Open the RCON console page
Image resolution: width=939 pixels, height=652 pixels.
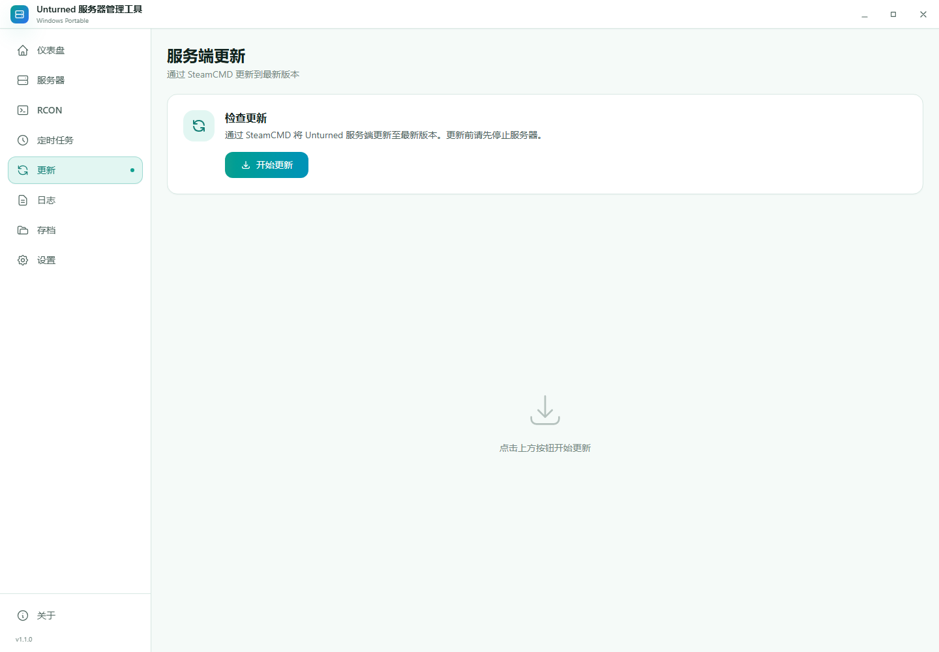coord(75,110)
